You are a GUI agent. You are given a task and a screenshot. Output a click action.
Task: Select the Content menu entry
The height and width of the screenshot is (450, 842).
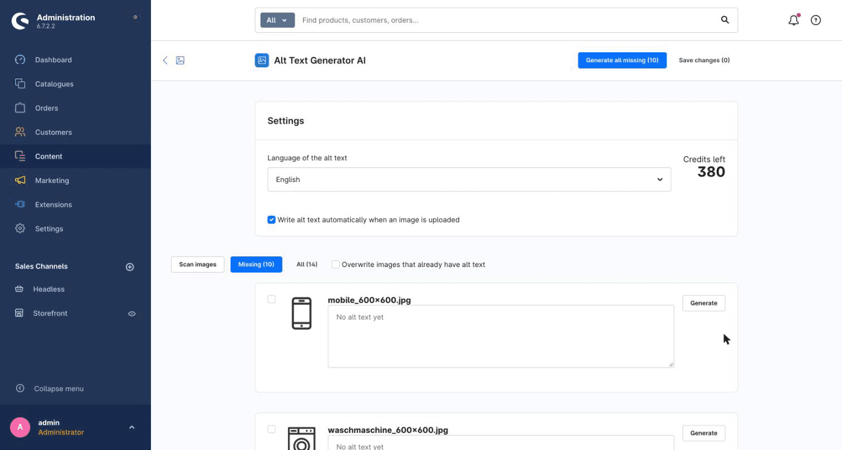tap(75, 156)
